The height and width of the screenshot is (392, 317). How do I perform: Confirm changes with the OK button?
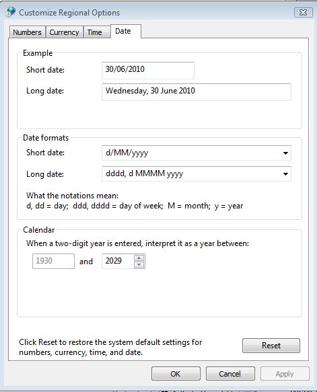[176, 373]
